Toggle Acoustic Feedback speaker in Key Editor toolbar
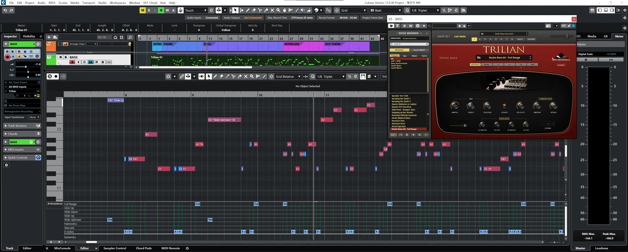628x252 pixels. coord(201,76)
